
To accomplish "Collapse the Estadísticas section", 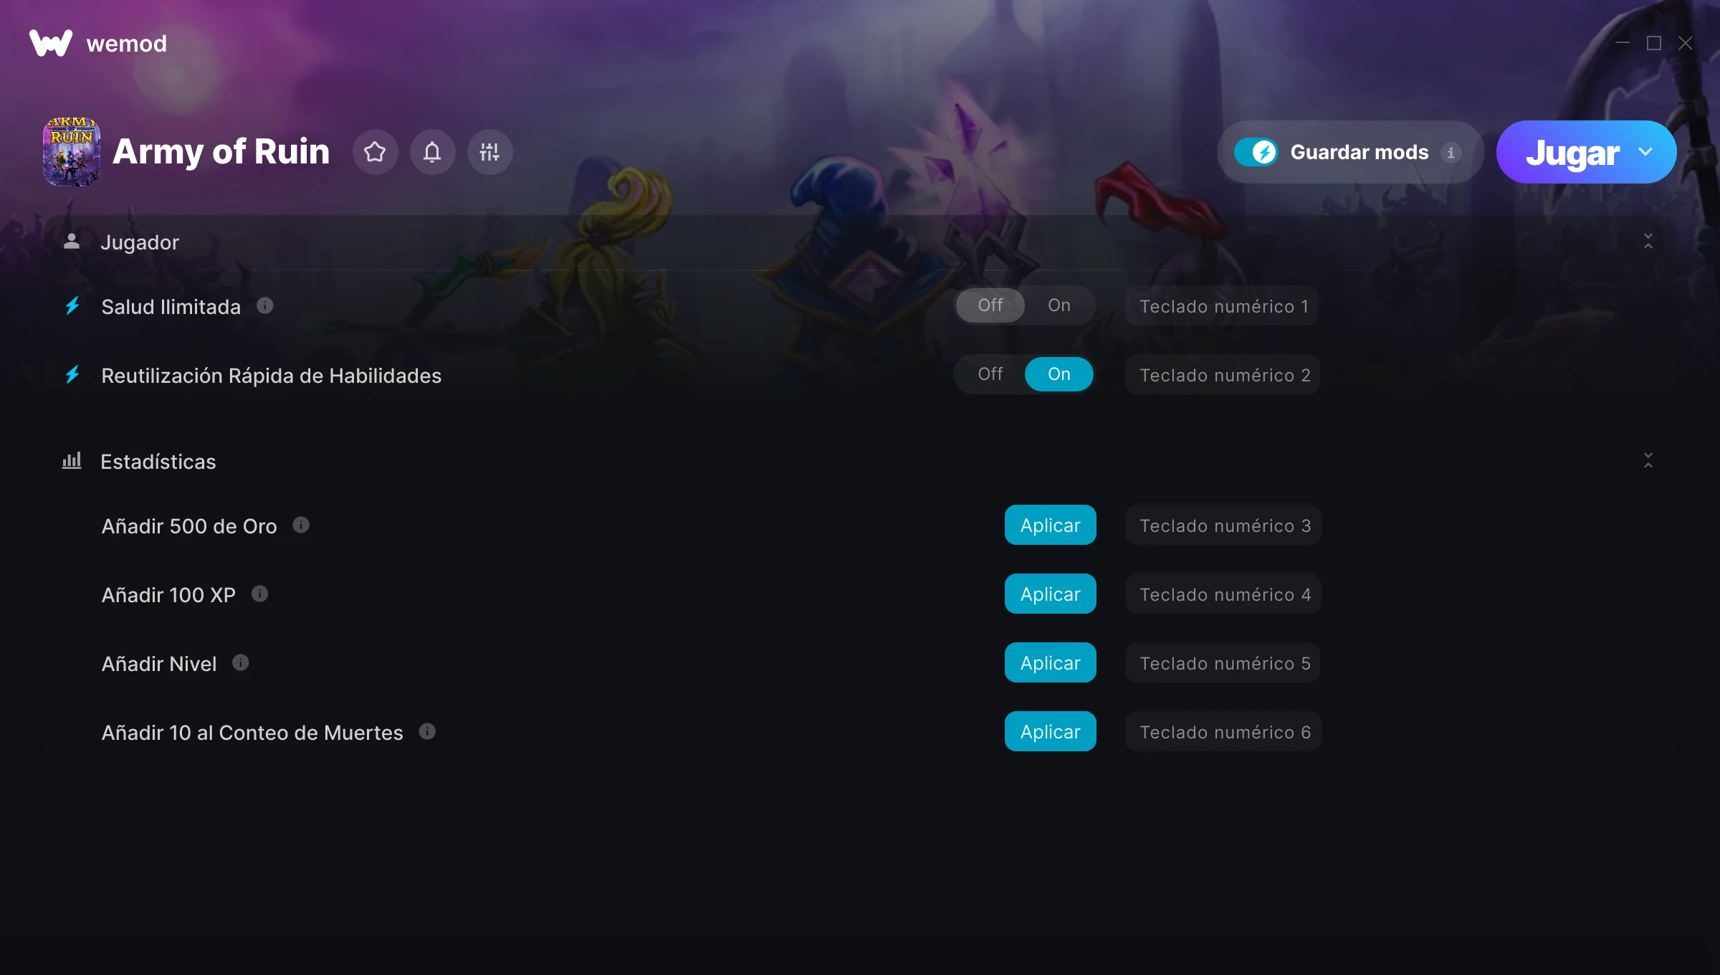I will (x=1648, y=461).
